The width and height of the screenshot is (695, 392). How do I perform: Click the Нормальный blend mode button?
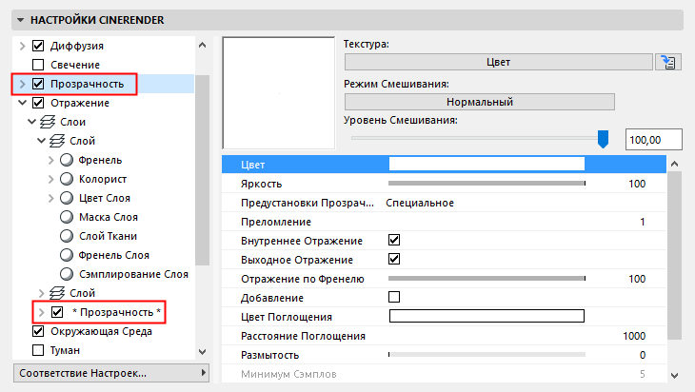coord(480,102)
